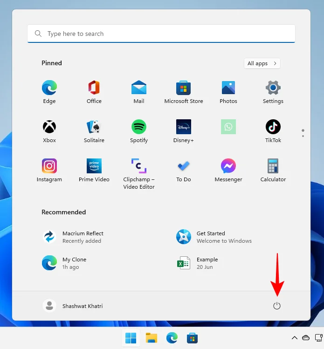Open the Mail app
This screenshot has width=324, height=349.
click(x=139, y=92)
